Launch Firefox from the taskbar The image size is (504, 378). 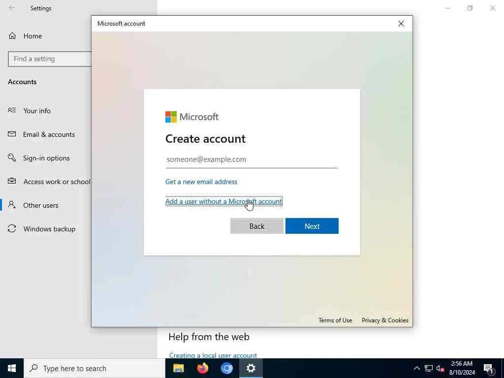202,368
